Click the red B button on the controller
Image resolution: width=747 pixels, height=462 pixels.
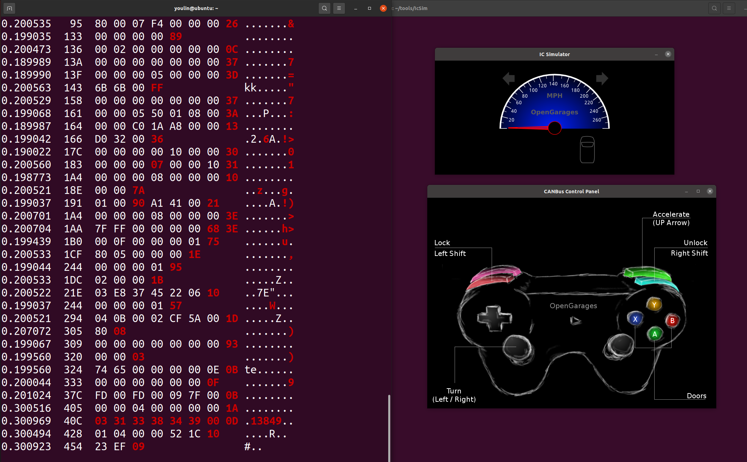(672, 321)
